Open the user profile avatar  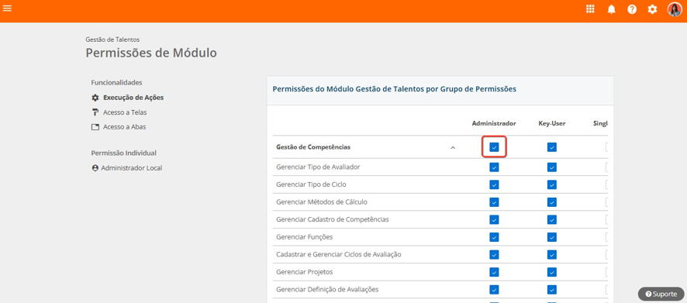[675, 9]
